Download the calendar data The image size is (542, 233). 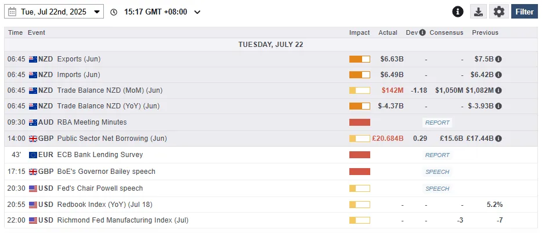478,12
